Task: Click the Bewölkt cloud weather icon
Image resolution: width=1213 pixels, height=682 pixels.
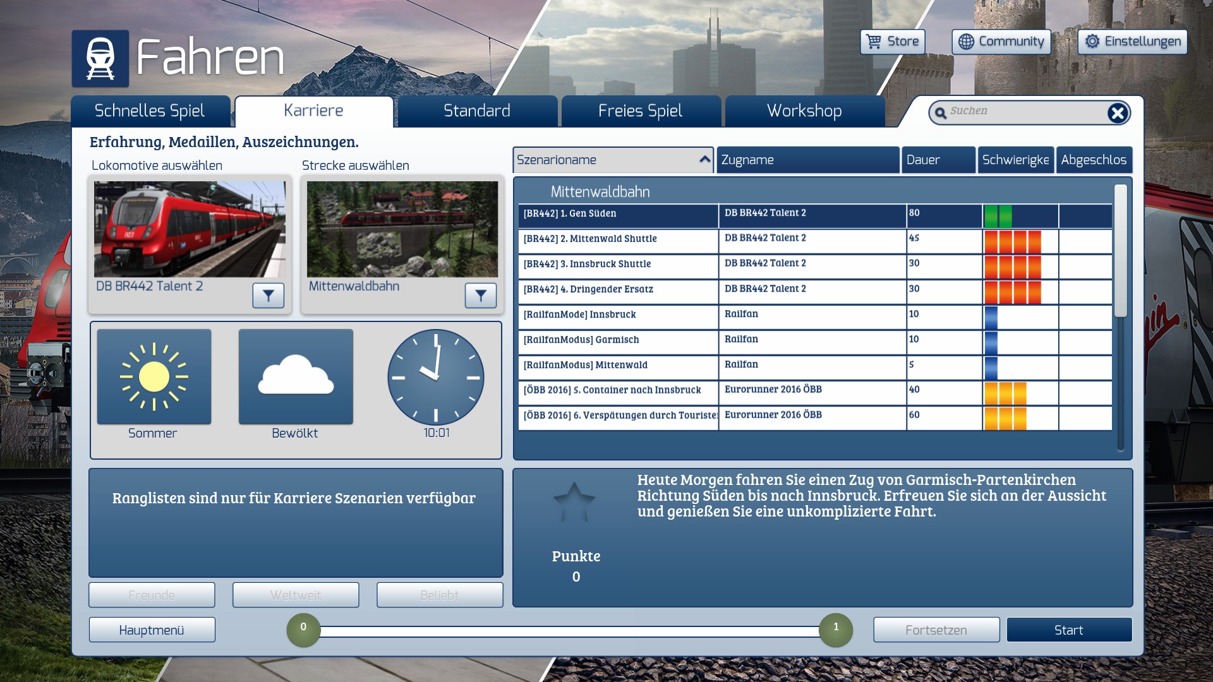Action: [296, 377]
